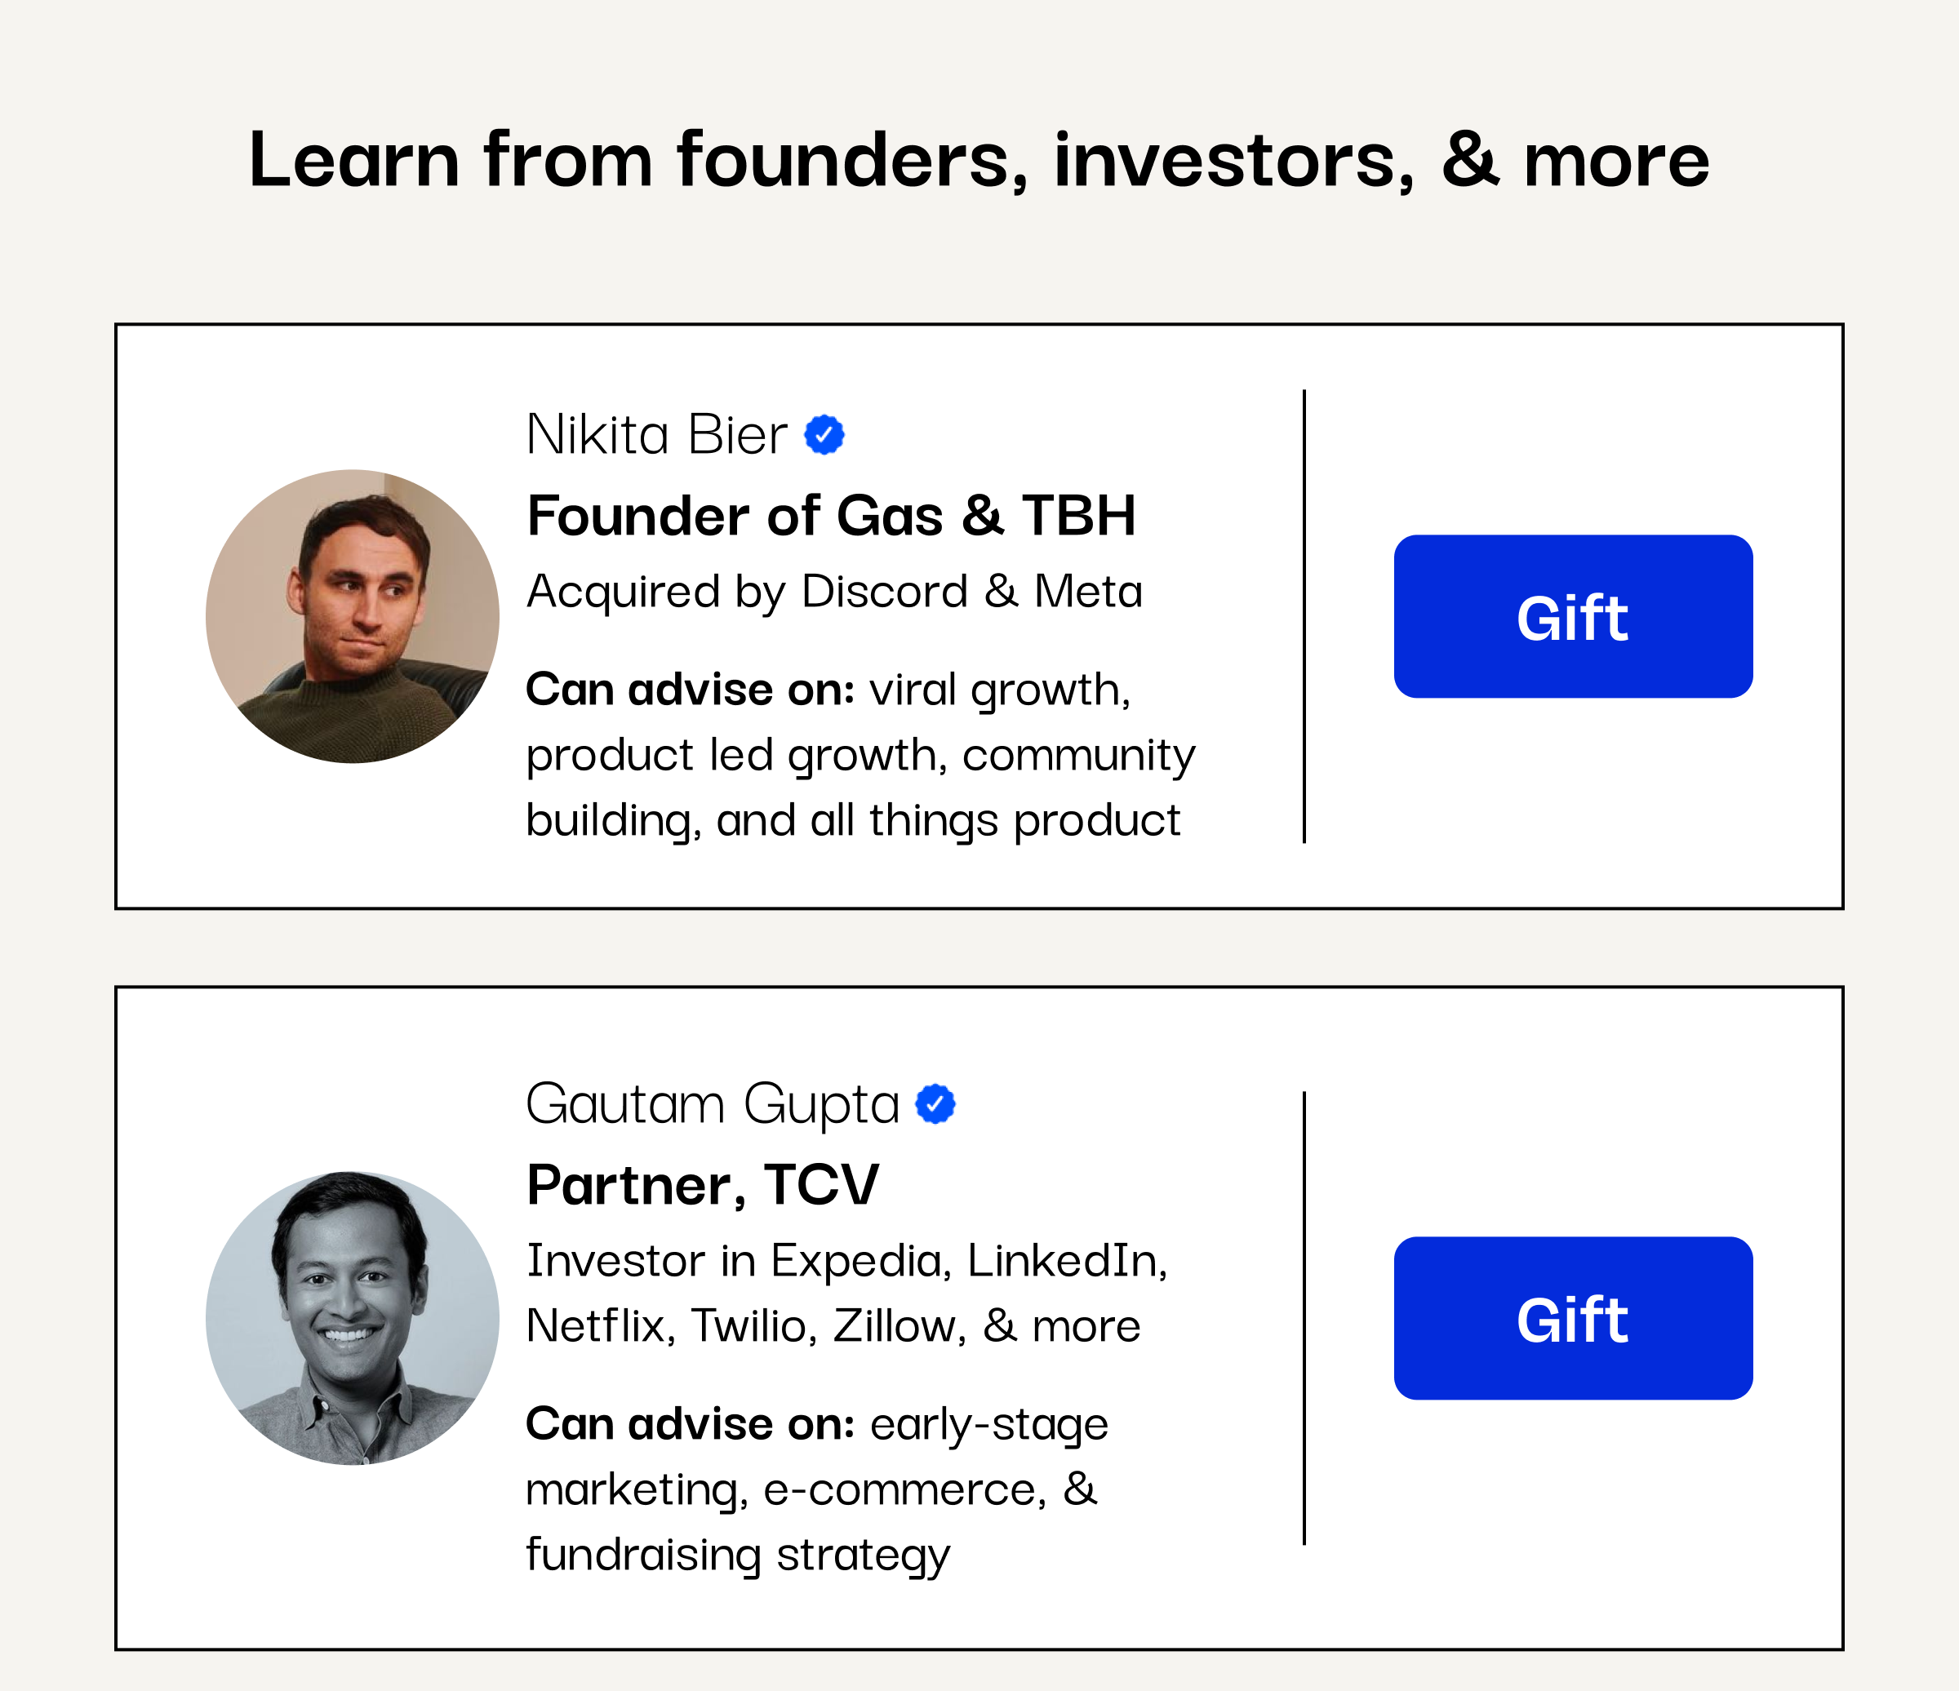Image resolution: width=1959 pixels, height=1691 pixels.
Task: Open Gautam Gupta's profile photo
Action: [x=353, y=1319]
